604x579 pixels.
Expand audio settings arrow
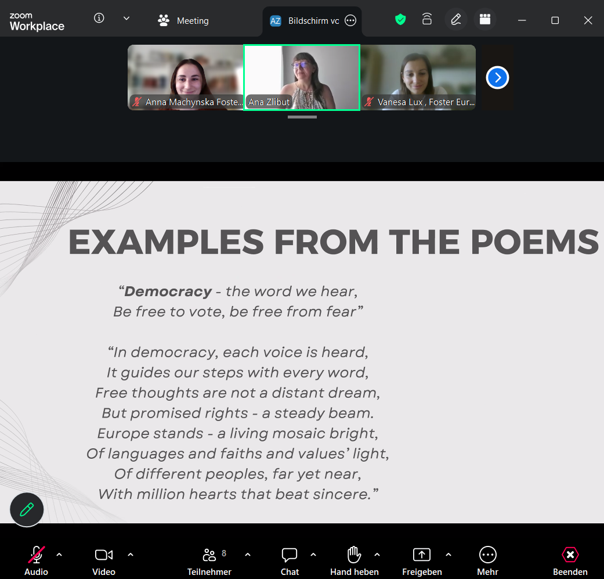[x=59, y=555]
